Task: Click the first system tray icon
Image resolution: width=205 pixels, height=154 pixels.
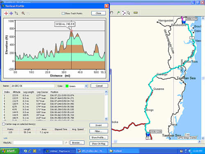Action: click(181, 151)
